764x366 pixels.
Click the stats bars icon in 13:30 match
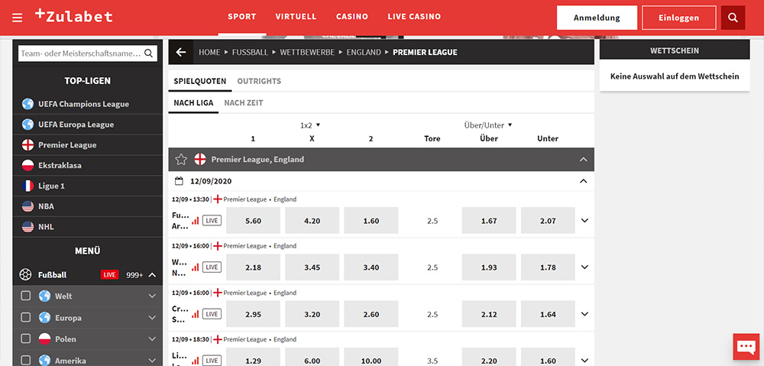coord(196,220)
